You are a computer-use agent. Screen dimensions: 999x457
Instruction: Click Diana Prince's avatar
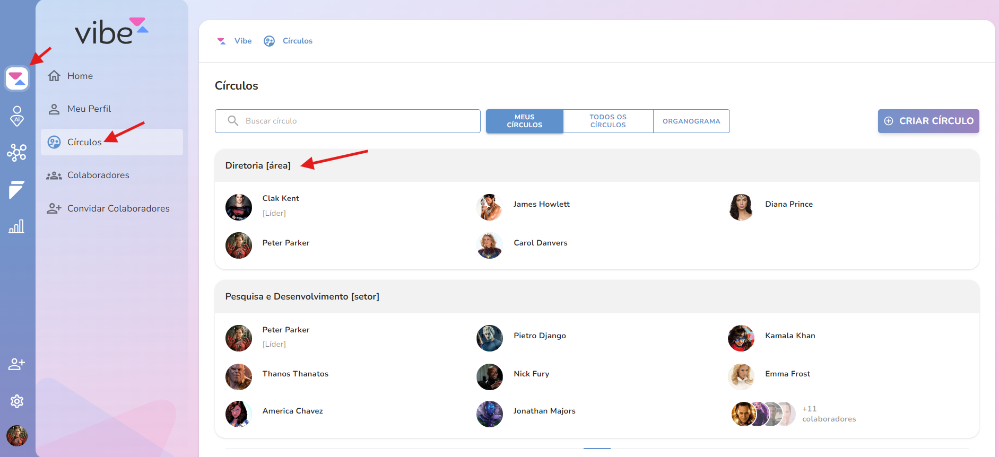tap(741, 207)
